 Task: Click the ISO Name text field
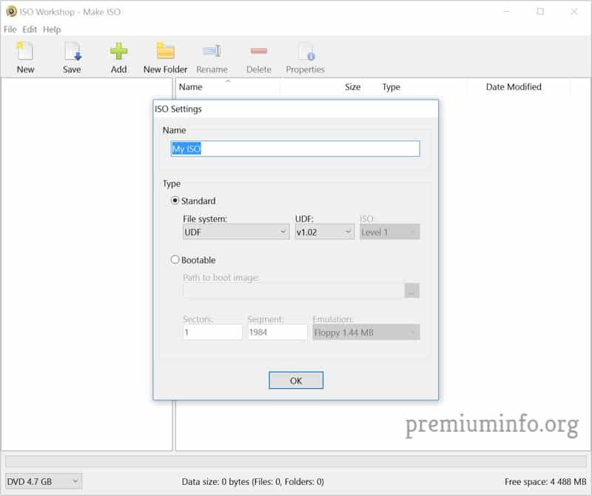(295, 149)
